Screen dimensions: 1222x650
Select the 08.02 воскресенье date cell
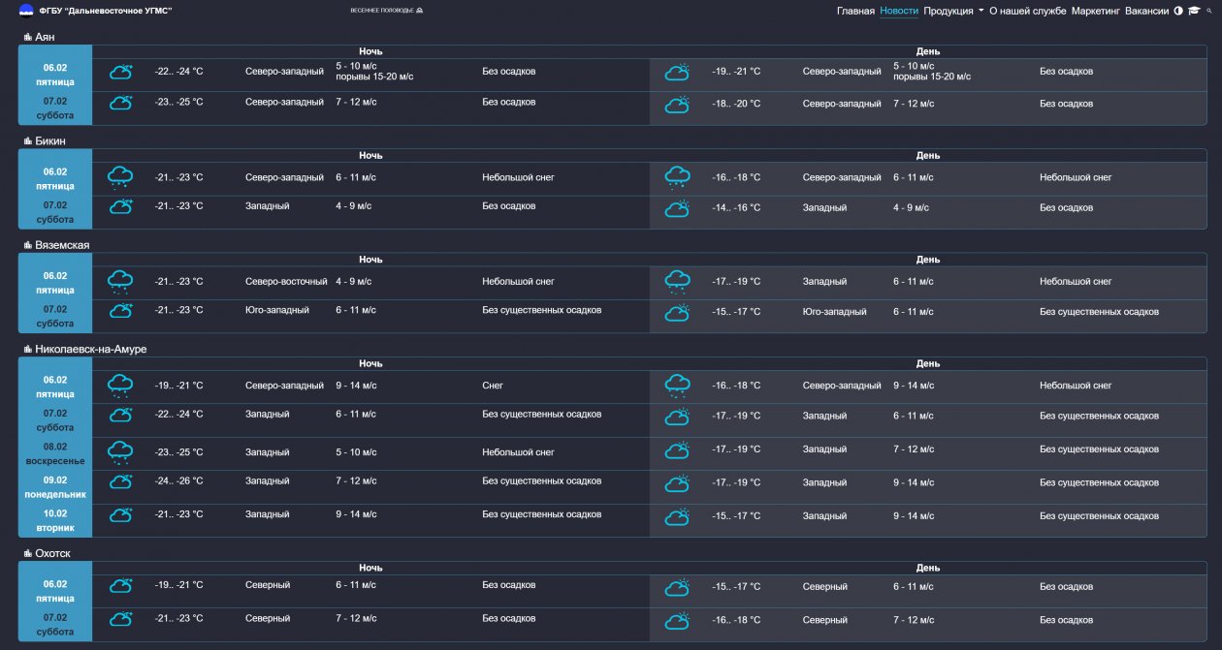click(x=55, y=453)
